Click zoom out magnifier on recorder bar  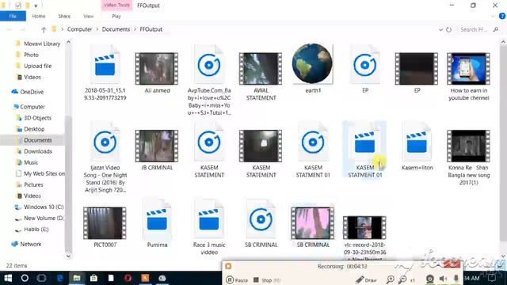[402, 279]
